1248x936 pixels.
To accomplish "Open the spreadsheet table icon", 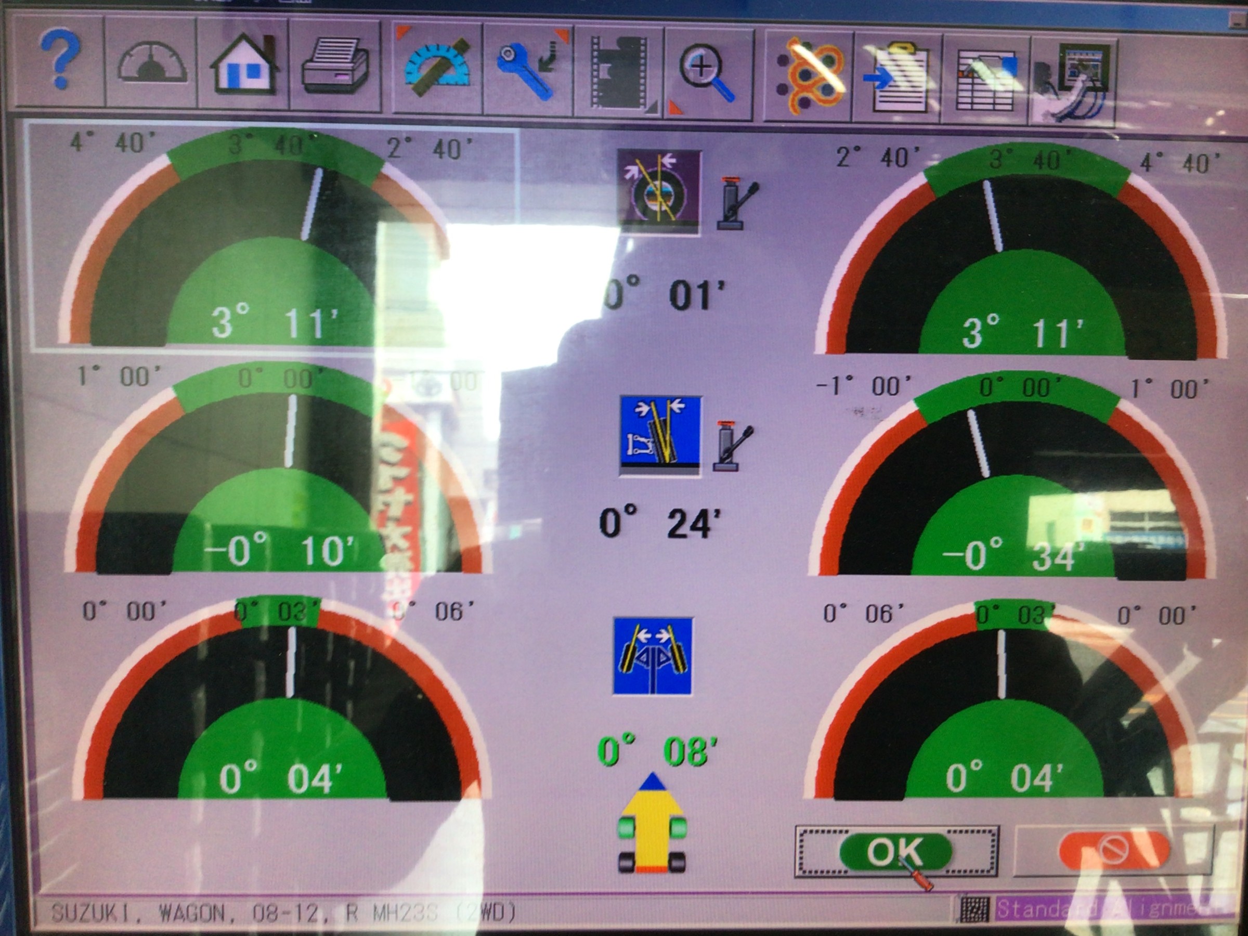I will pyautogui.click(x=985, y=80).
